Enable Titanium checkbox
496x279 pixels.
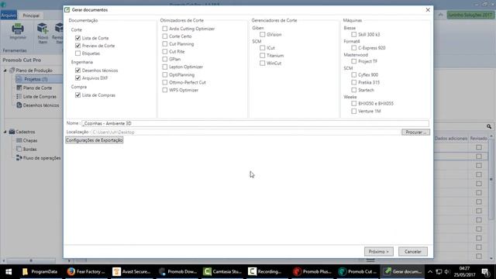tap(262, 55)
